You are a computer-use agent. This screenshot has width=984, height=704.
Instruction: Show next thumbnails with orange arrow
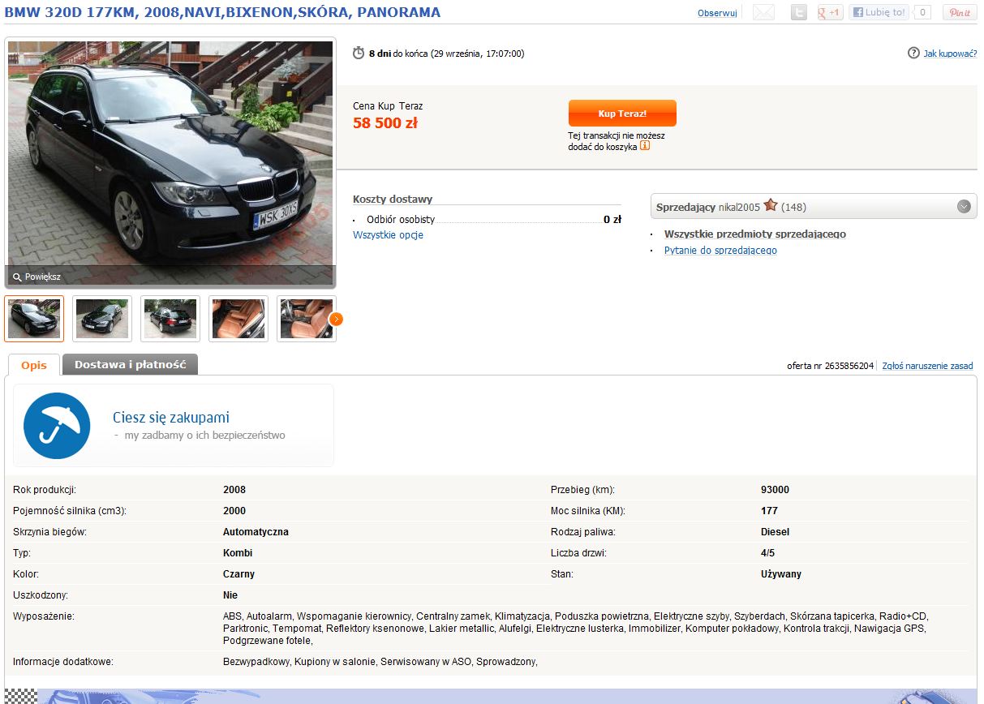pyautogui.click(x=337, y=319)
